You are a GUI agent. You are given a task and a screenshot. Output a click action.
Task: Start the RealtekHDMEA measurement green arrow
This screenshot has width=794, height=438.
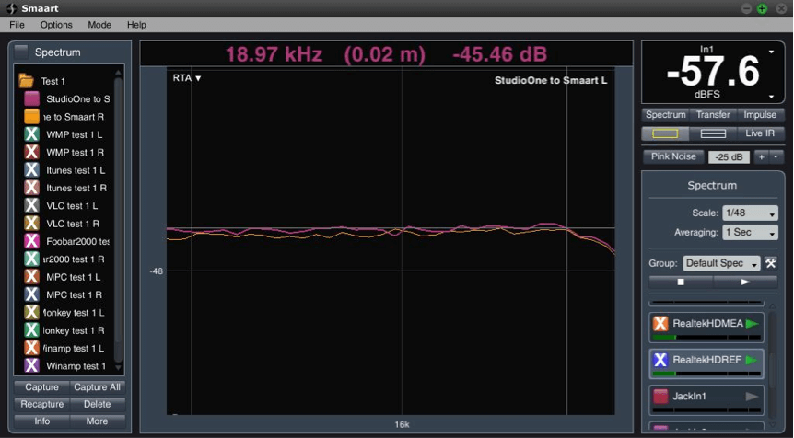pyautogui.click(x=752, y=324)
